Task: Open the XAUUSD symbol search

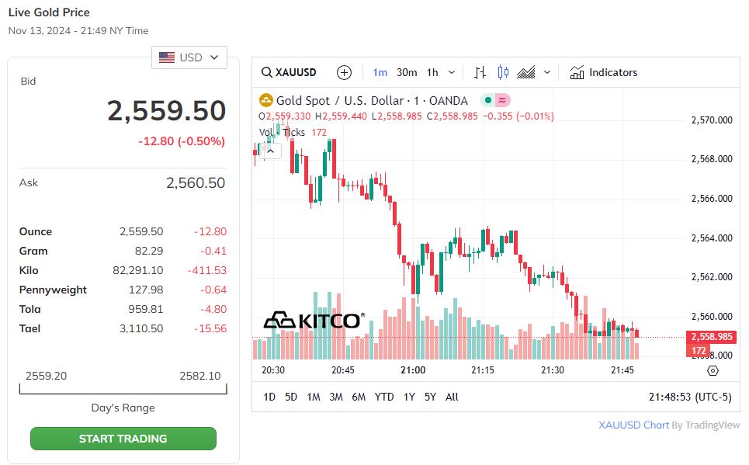Action: click(x=289, y=72)
